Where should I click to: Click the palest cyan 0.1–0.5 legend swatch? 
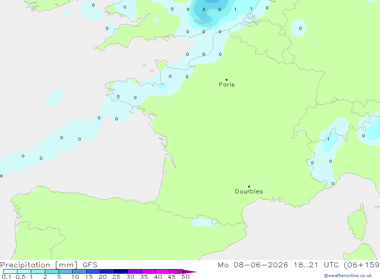pos(10,271)
